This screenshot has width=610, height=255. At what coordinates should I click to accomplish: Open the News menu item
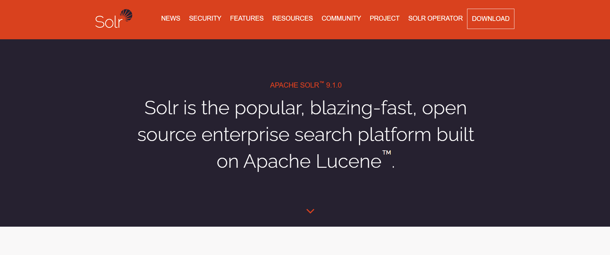click(x=171, y=18)
